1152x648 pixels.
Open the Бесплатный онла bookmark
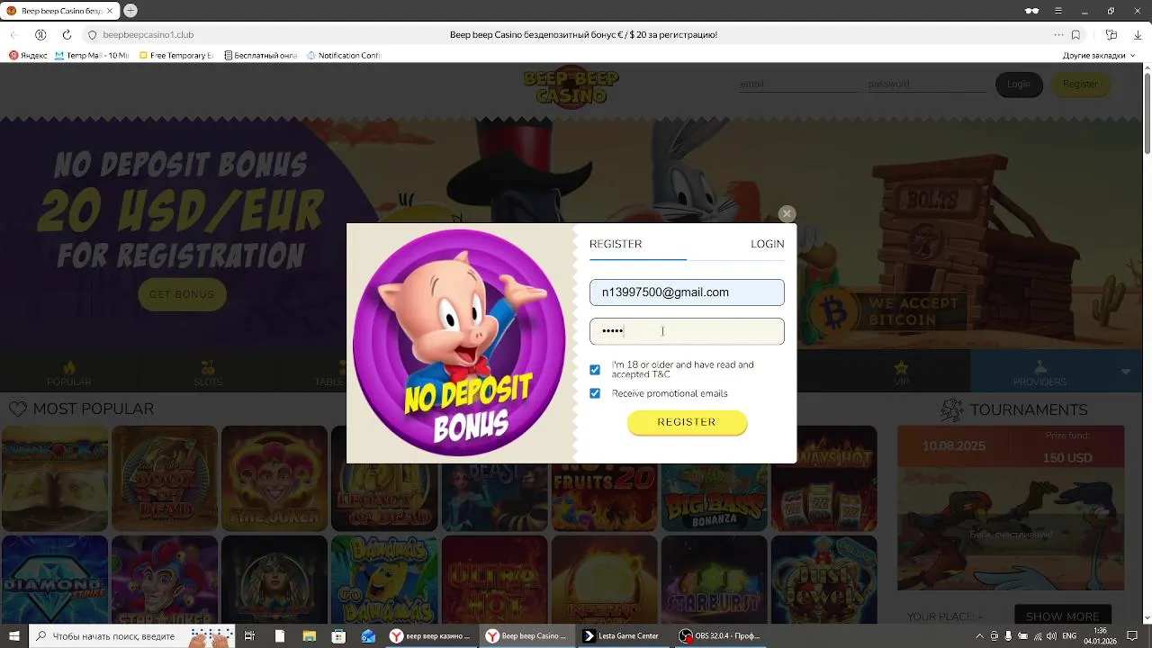[x=260, y=55]
